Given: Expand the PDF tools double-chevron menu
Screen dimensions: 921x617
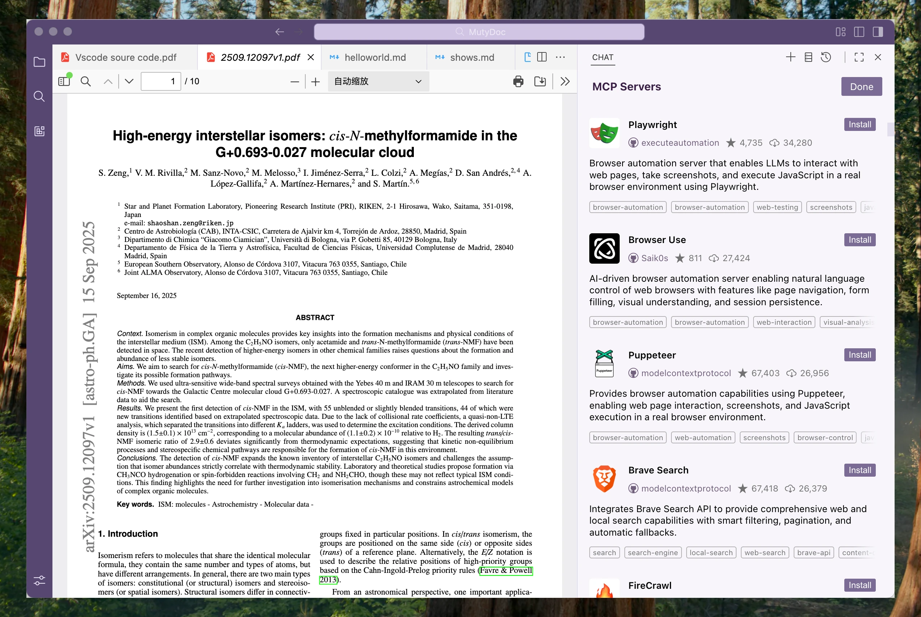Looking at the screenshot, I should tap(565, 81).
